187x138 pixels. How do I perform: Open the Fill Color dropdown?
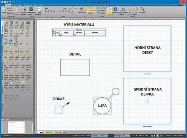[136, 11]
